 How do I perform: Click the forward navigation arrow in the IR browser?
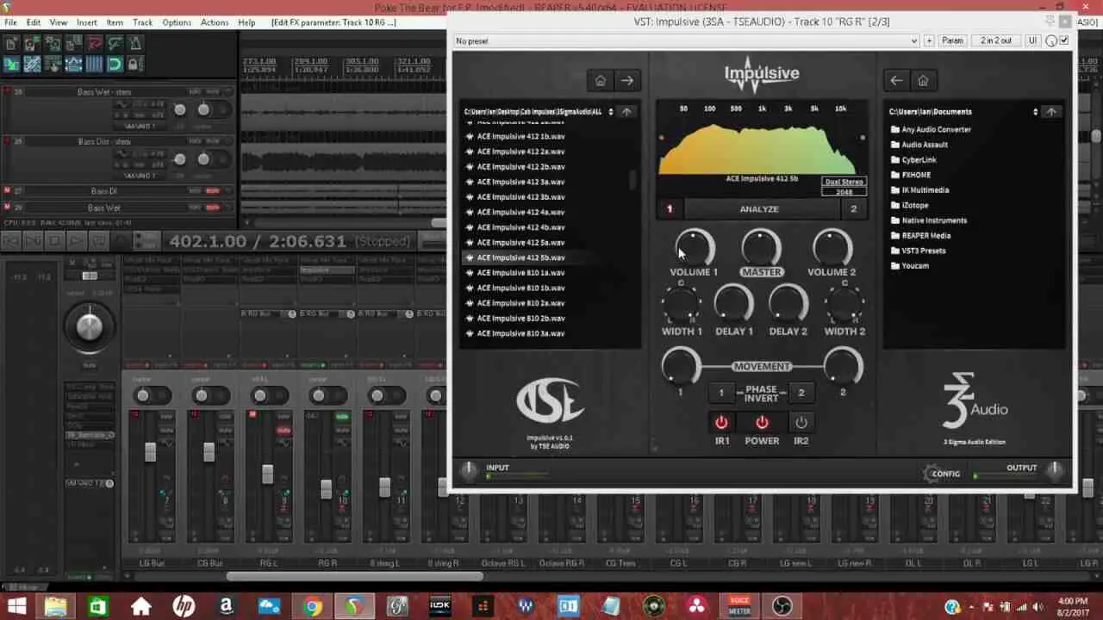[626, 80]
